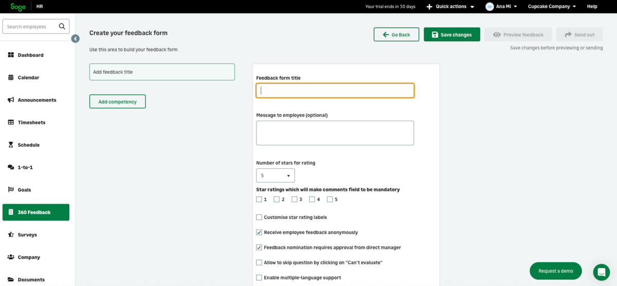The width and height of the screenshot is (617, 286).
Task: Click the Announcements megaphone icon
Action: point(11,100)
